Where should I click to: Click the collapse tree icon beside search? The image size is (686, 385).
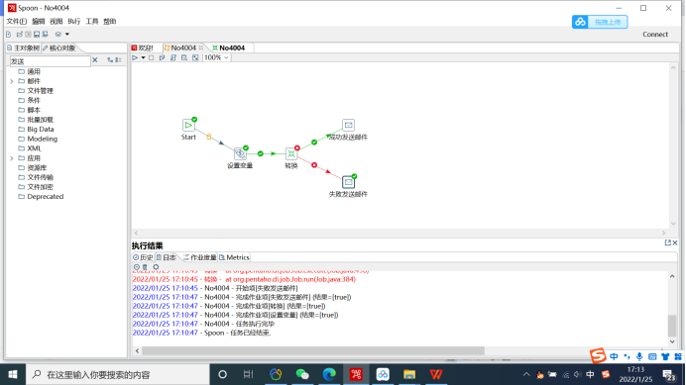tap(118, 60)
